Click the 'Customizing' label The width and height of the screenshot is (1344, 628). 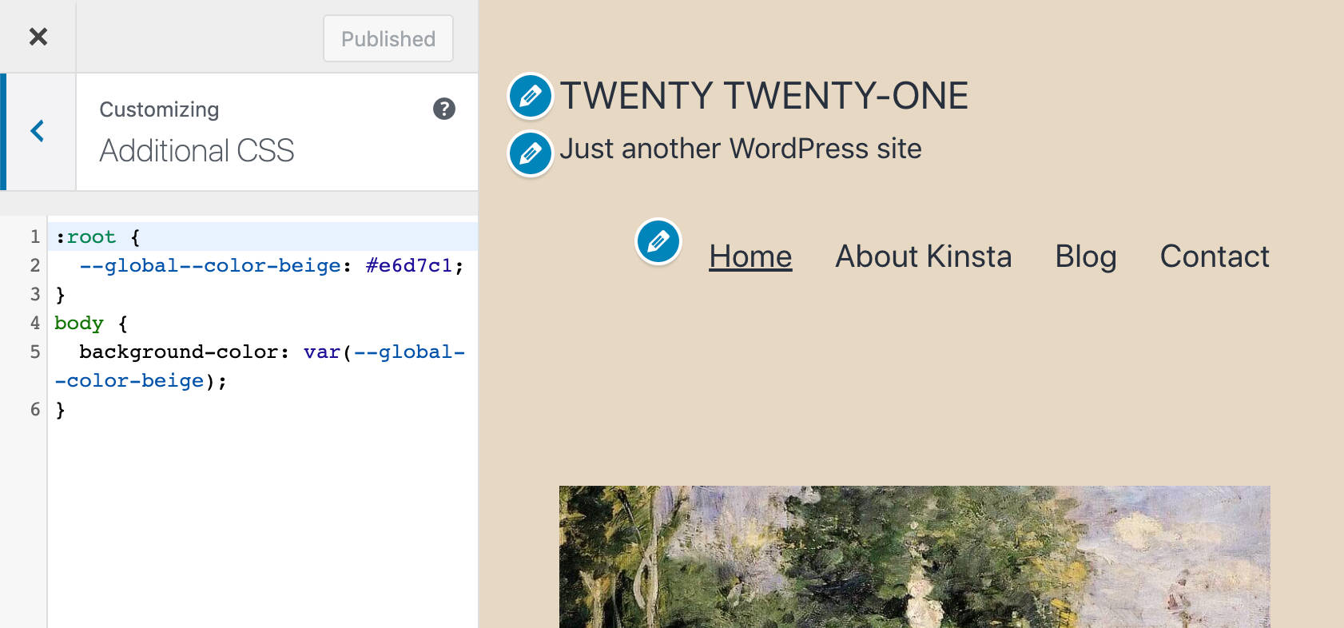pos(159,109)
